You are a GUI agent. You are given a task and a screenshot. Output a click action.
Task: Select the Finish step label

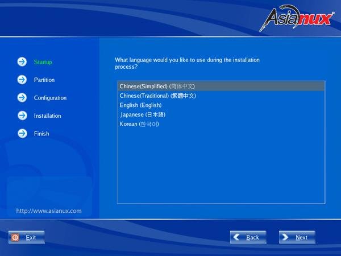(41, 134)
